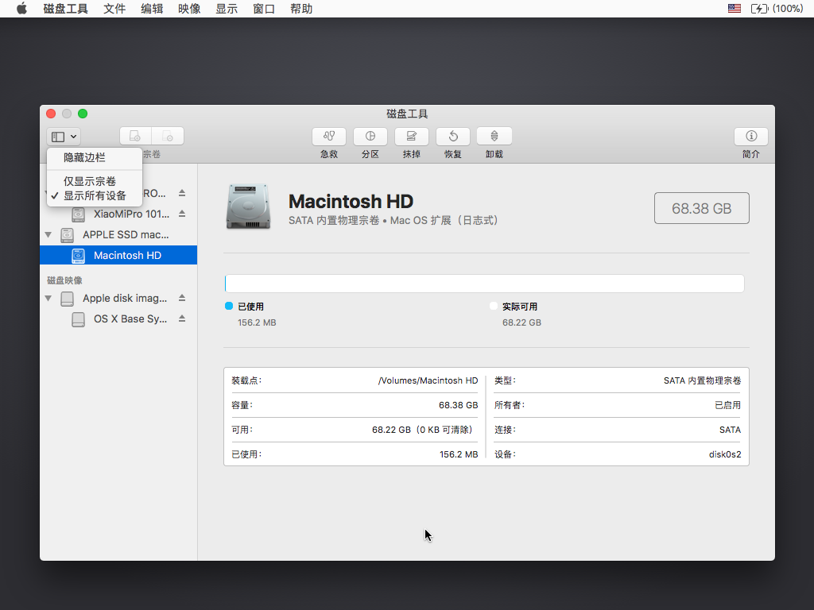814x610 pixels.
Task: Click the sidebar view dropdown button
Action: (x=64, y=137)
